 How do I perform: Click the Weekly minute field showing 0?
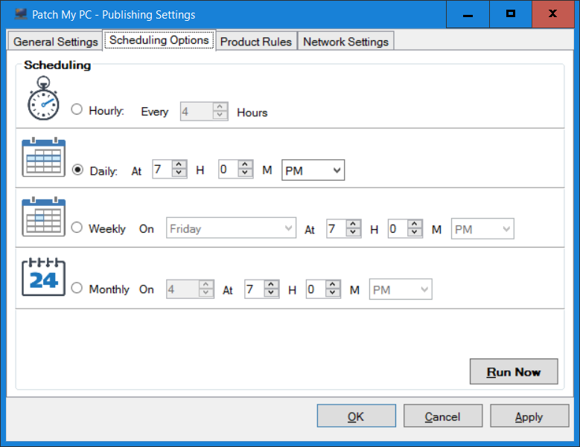pos(398,228)
